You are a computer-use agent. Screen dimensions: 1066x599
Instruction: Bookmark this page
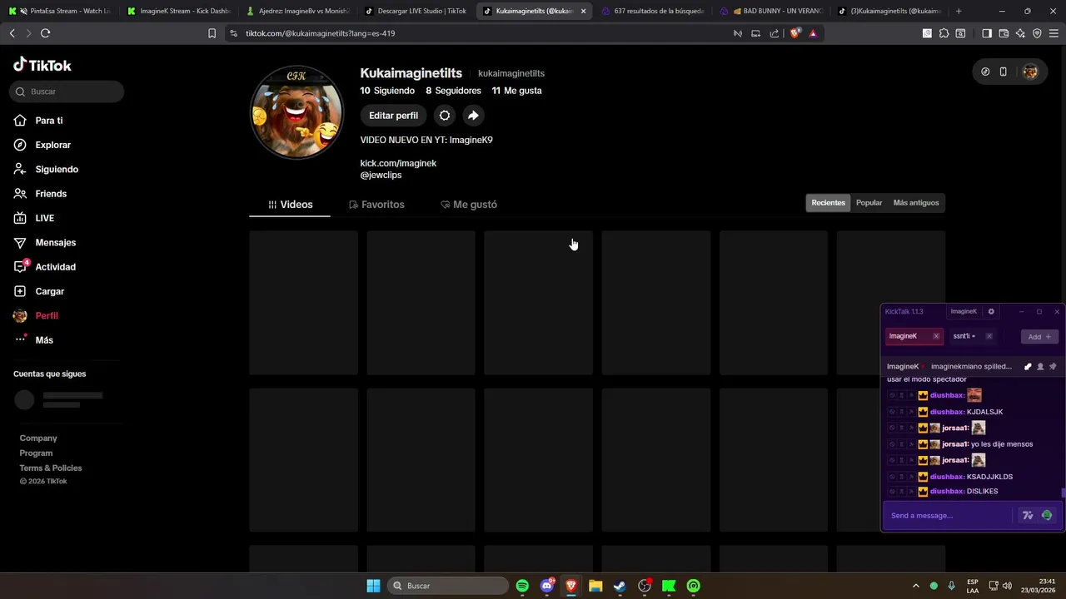pyautogui.click(x=212, y=33)
